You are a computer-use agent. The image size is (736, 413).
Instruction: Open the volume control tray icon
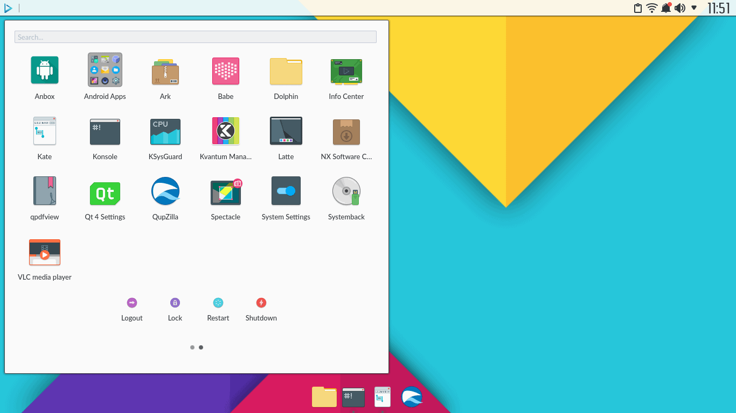click(x=680, y=8)
